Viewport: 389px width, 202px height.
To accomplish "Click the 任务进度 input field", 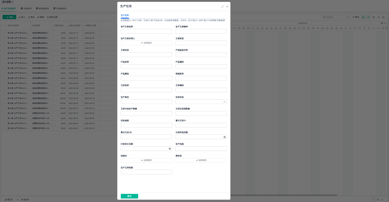I will [146, 125].
